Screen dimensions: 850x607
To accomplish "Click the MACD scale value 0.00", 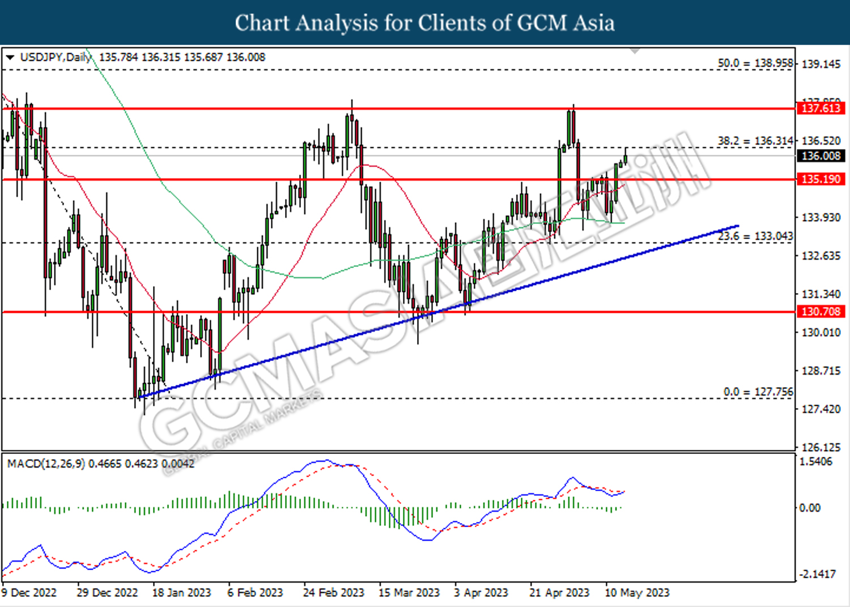I will click(x=809, y=508).
